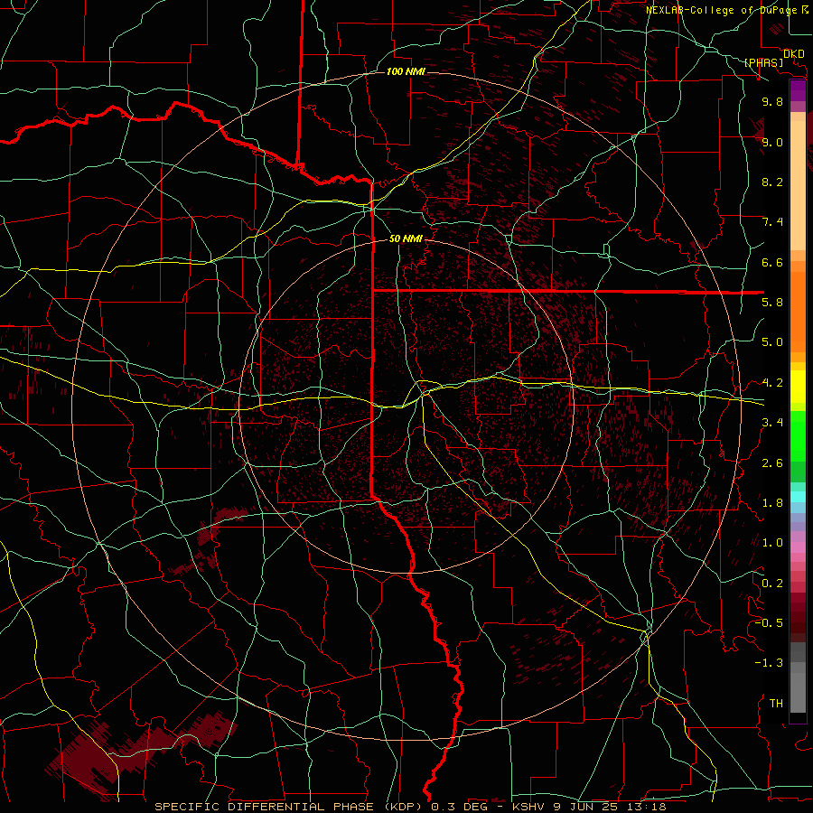Click the 7.4 scale value

(772, 222)
